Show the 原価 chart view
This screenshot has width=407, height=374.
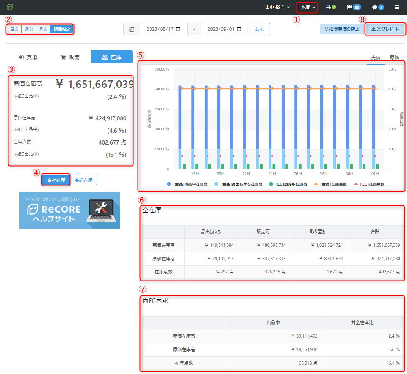click(x=394, y=57)
